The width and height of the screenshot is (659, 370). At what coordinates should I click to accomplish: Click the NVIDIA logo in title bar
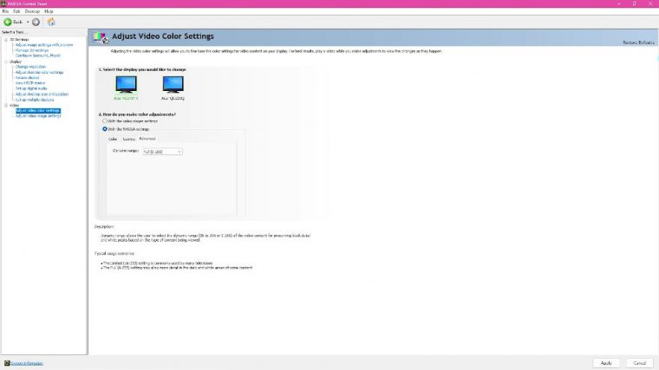click(x=4, y=3)
